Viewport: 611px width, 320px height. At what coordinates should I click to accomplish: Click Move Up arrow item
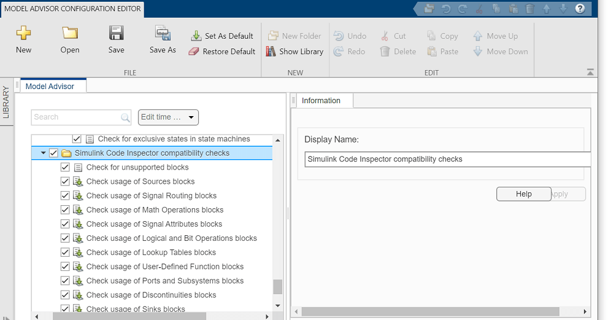495,36
